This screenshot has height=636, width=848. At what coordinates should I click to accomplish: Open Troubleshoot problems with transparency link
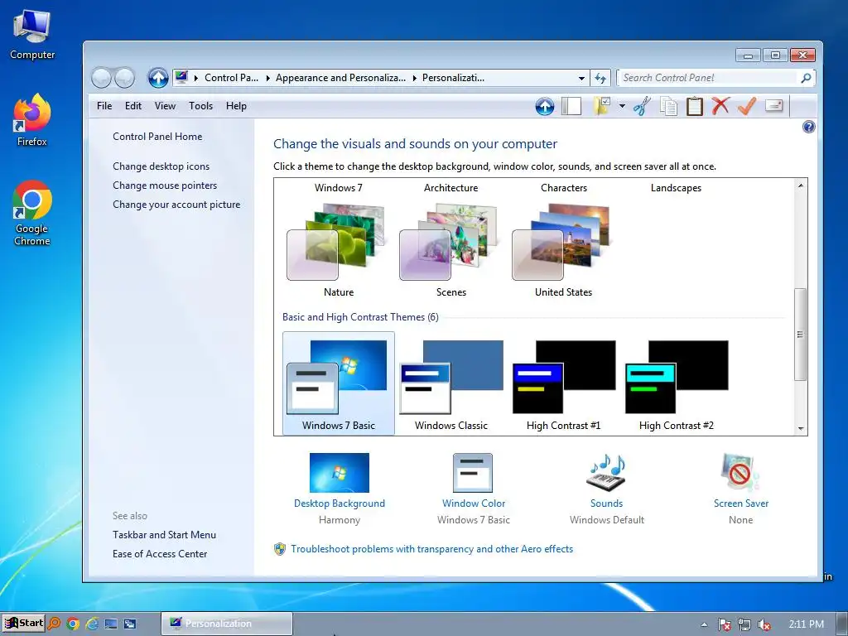click(x=431, y=549)
